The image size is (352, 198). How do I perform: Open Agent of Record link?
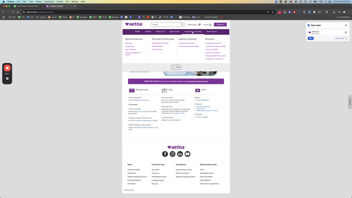(x=131, y=50)
